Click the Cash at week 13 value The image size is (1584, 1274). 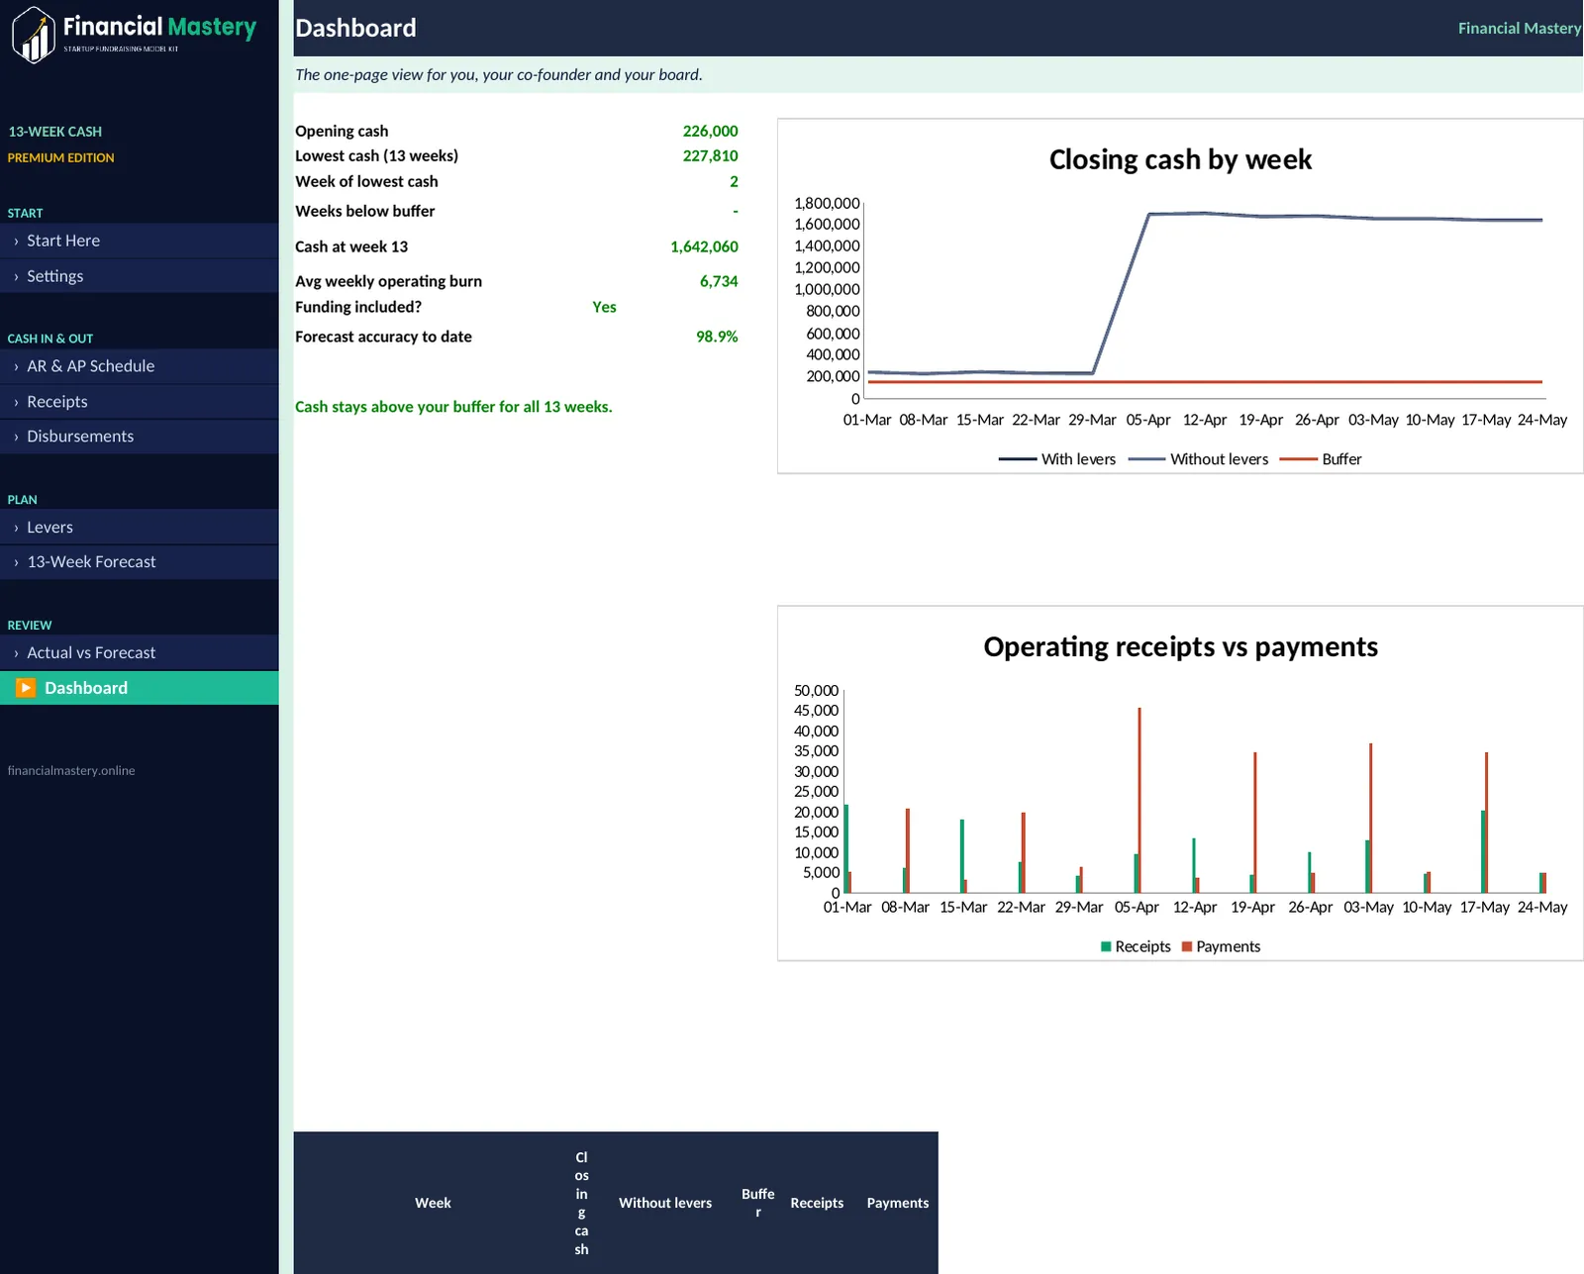704,246
